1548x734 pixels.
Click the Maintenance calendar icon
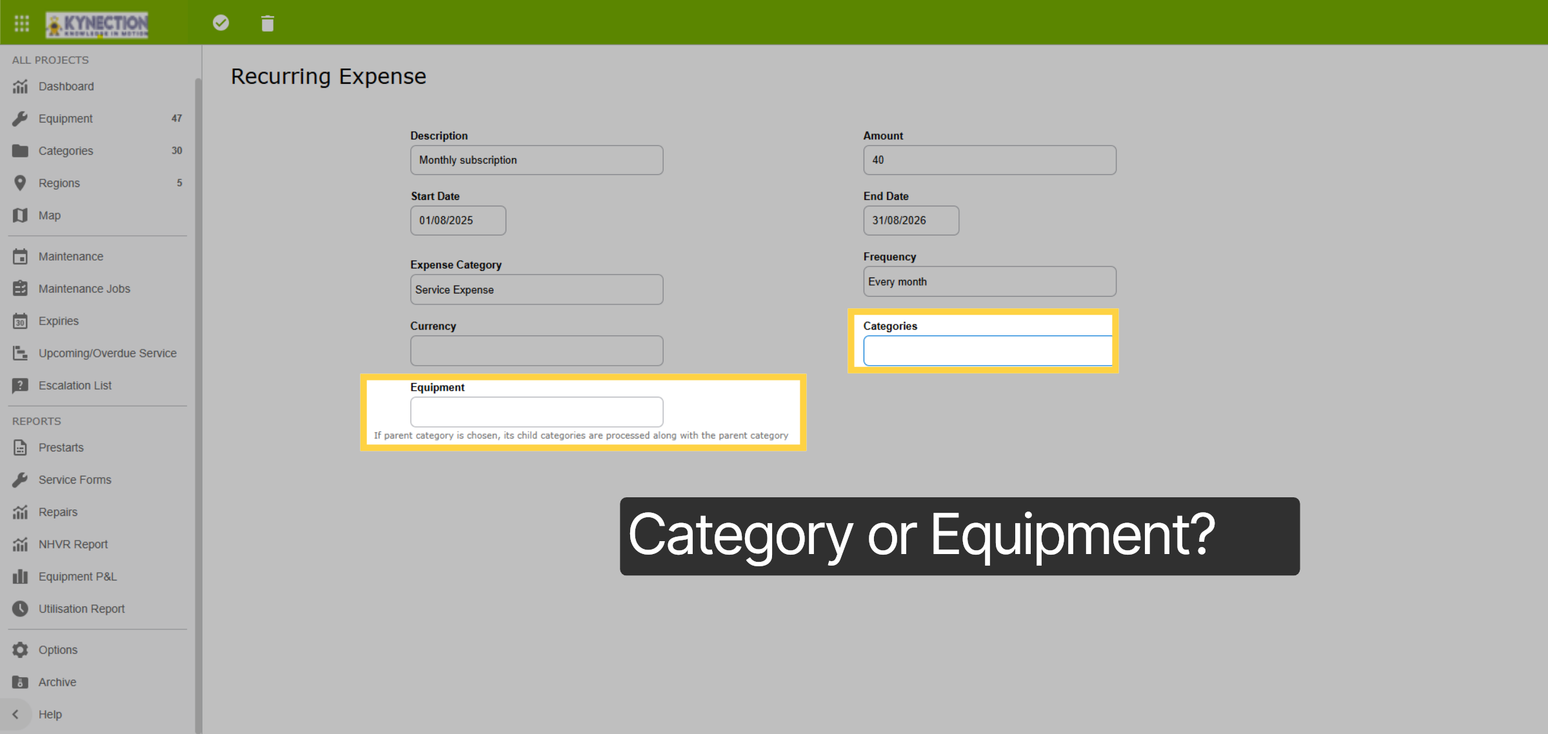click(20, 257)
